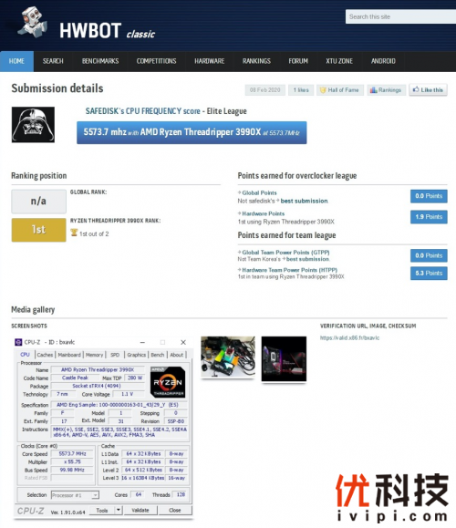Image resolution: width=456 pixels, height=528 pixels.
Task: Open SAFEDISK's CPU FREQUENCY score link
Action: (143, 111)
